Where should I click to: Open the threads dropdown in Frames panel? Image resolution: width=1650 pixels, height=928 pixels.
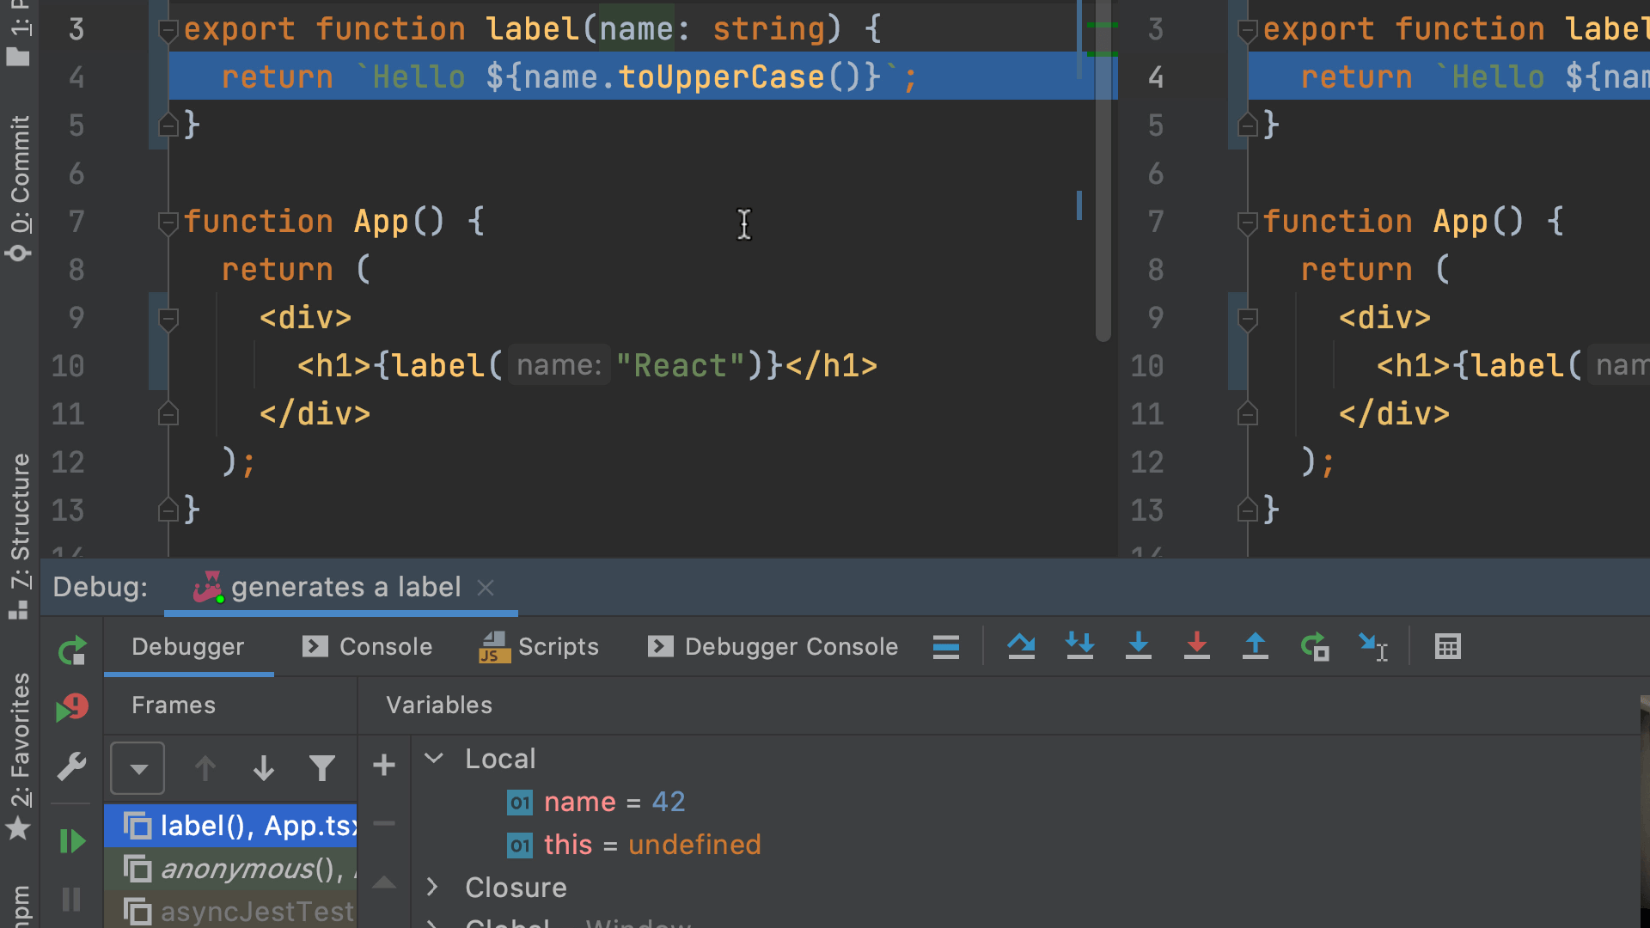coord(137,767)
